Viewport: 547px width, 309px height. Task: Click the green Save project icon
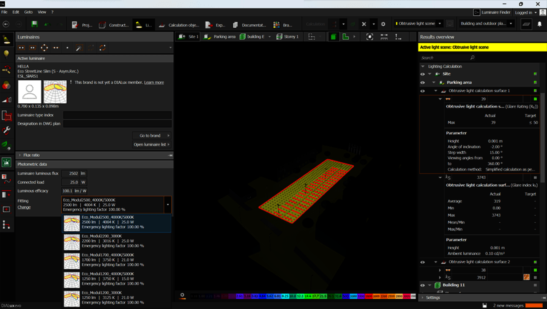34,24
